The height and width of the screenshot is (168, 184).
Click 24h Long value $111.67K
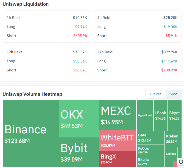pos(169,61)
